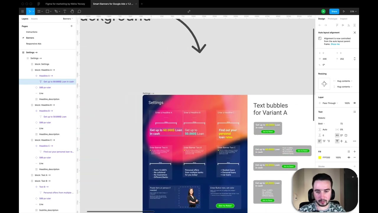Screen dimensions: 378x213
Task: Click green See my Rates button on canvas
Action: tap(225, 206)
